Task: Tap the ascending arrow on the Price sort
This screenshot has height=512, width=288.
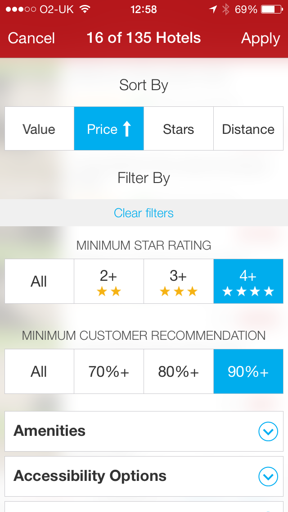Action: (x=126, y=128)
